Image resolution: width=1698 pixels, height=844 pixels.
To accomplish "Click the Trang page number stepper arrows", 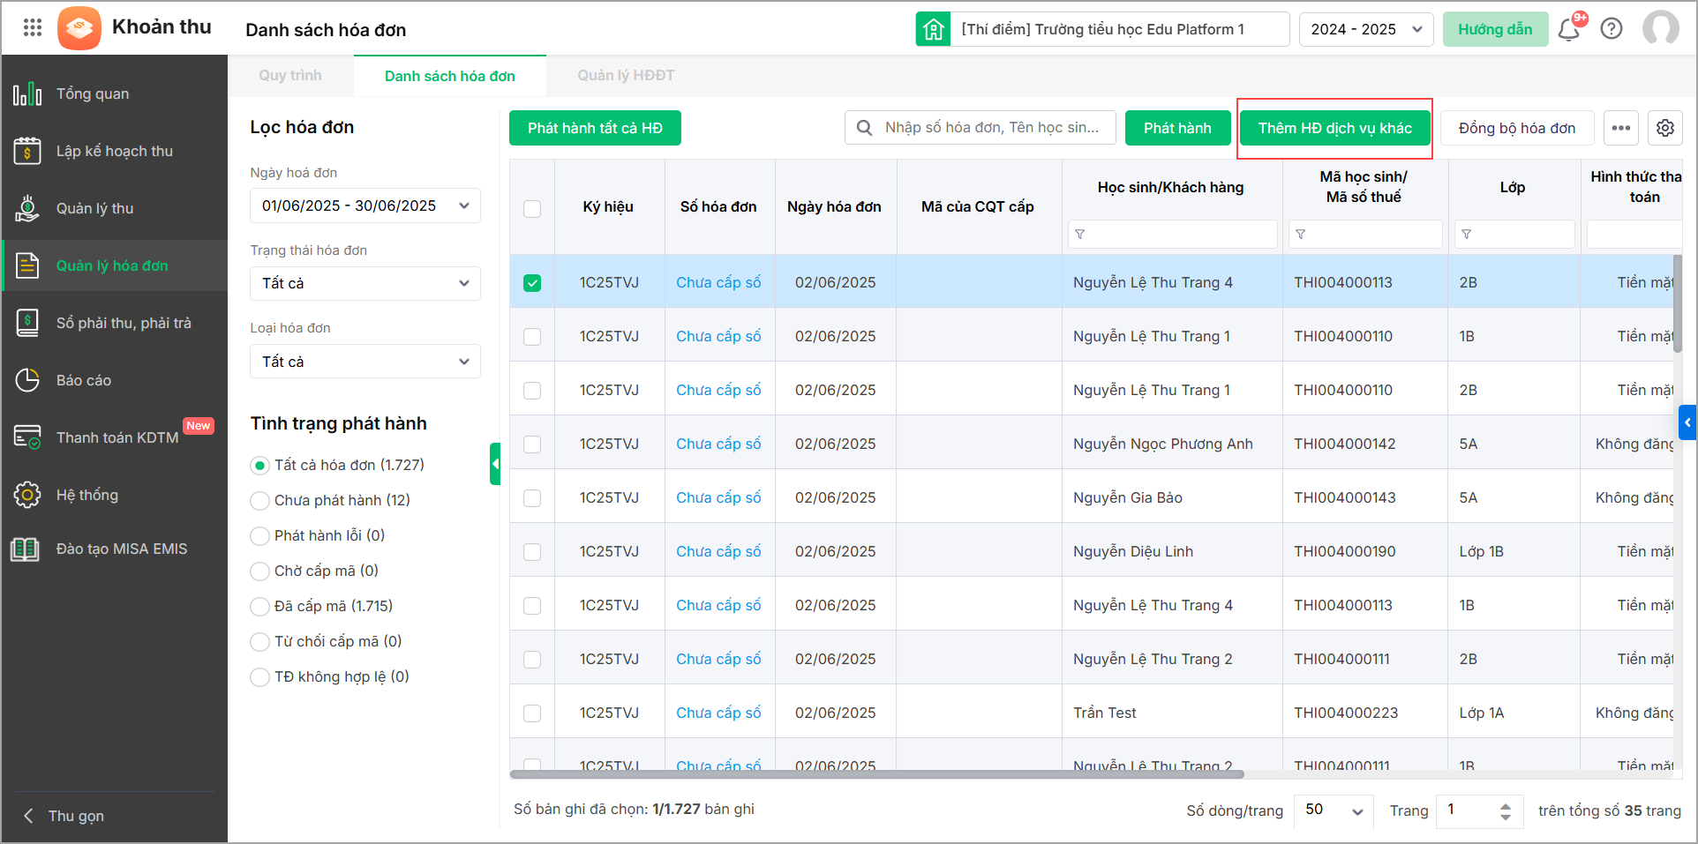I will [x=1506, y=810].
